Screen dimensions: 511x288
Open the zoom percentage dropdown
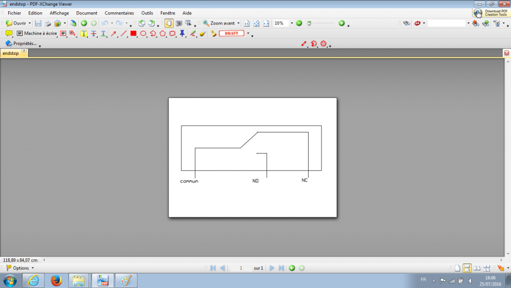tap(292, 24)
